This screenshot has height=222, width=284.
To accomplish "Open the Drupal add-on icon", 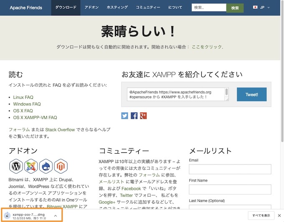I will (46, 166).
